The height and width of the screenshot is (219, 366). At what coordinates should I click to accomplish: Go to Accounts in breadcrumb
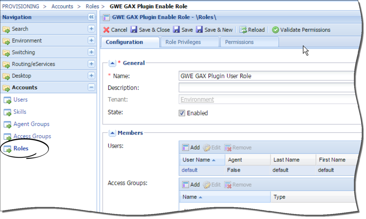click(x=62, y=6)
